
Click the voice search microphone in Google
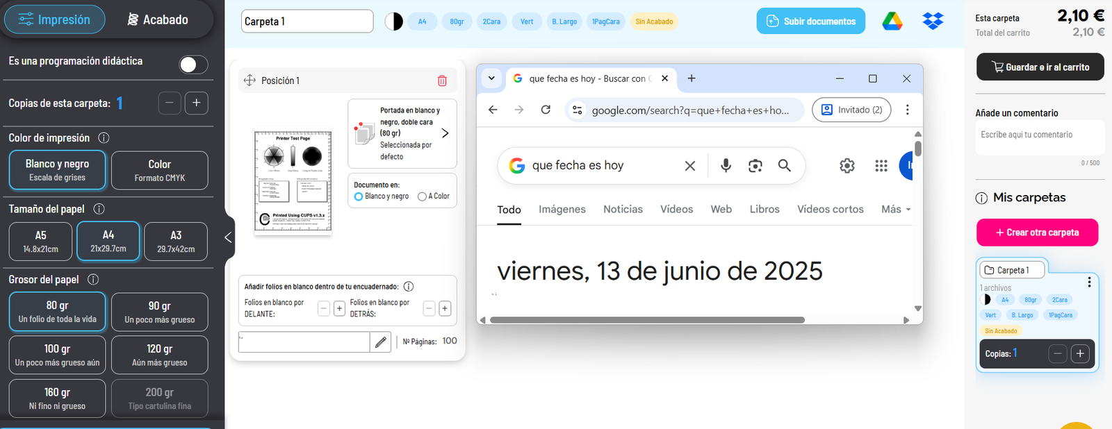point(726,165)
